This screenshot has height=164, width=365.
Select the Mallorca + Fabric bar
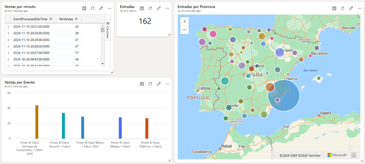(x=147, y=128)
